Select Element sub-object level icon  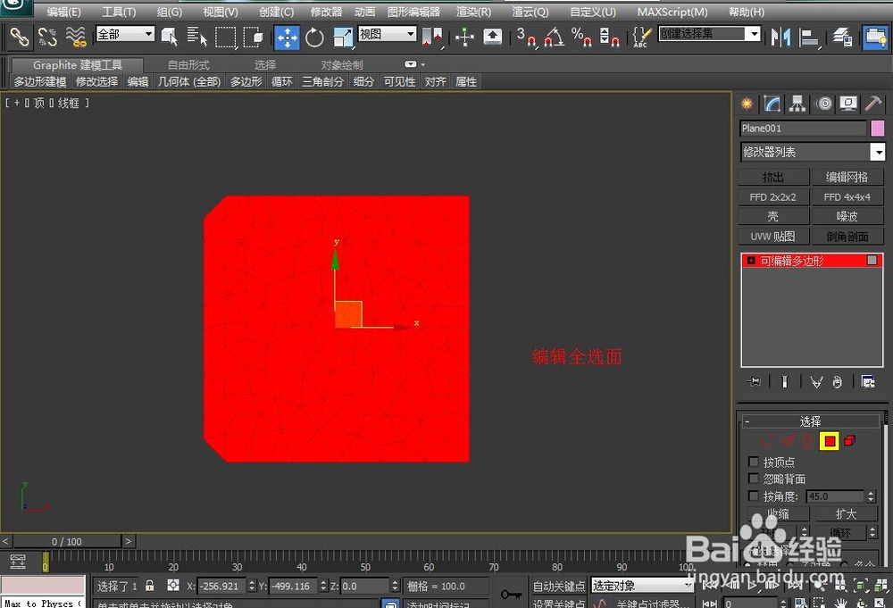850,441
